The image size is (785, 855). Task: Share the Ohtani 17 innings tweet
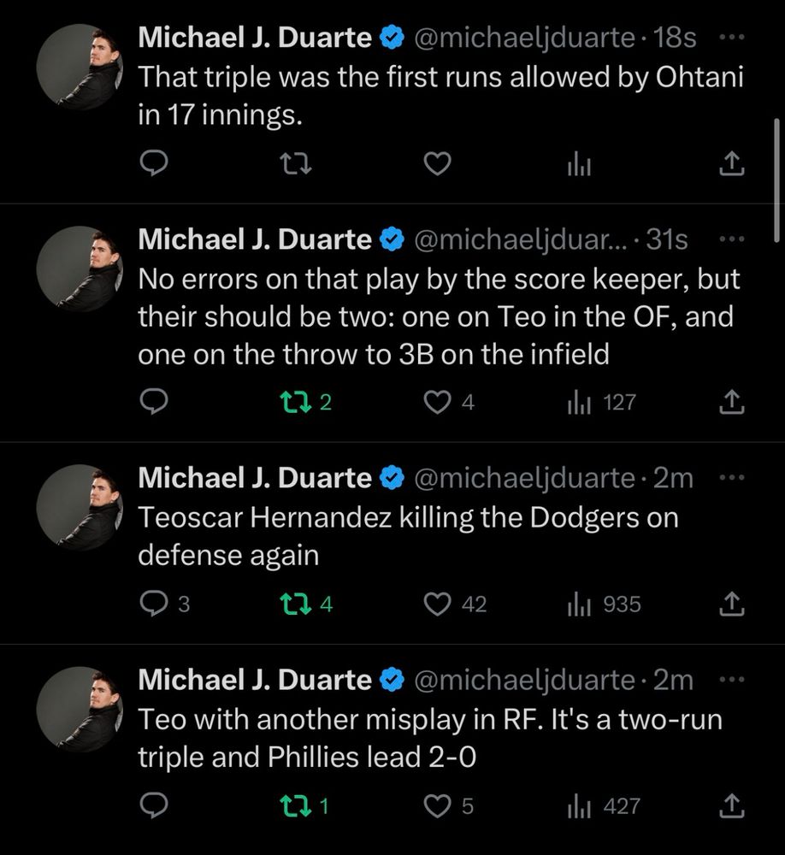click(x=731, y=163)
